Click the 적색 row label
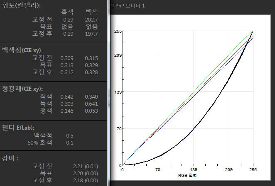This screenshot has height=186, width=275. click(x=46, y=97)
